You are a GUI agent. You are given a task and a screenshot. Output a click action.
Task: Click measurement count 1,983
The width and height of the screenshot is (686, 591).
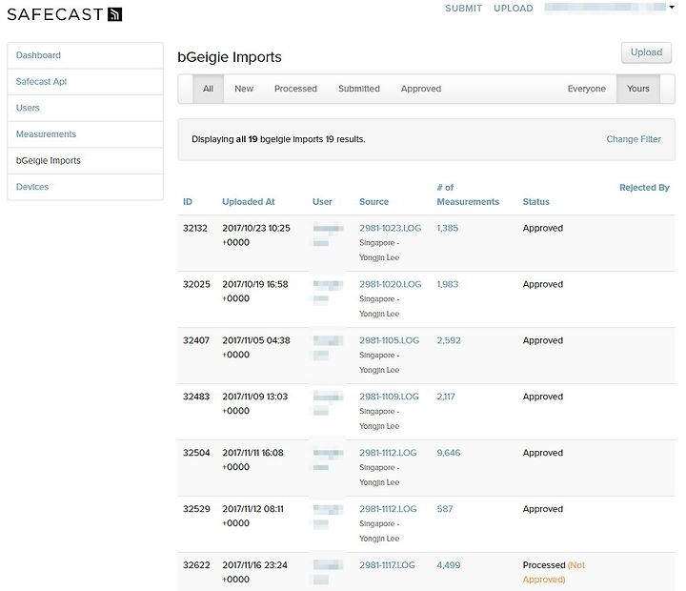[x=447, y=284]
